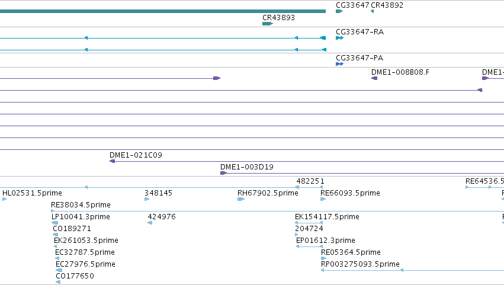Click the RE66093.5prime EST arrow
The image size is (504, 285).
pyautogui.click(x=323, y=199)
